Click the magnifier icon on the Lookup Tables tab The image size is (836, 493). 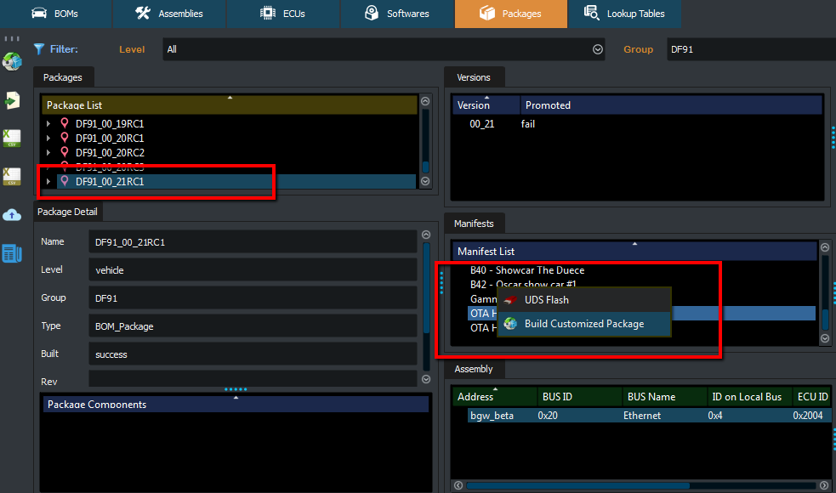point(591,12)
